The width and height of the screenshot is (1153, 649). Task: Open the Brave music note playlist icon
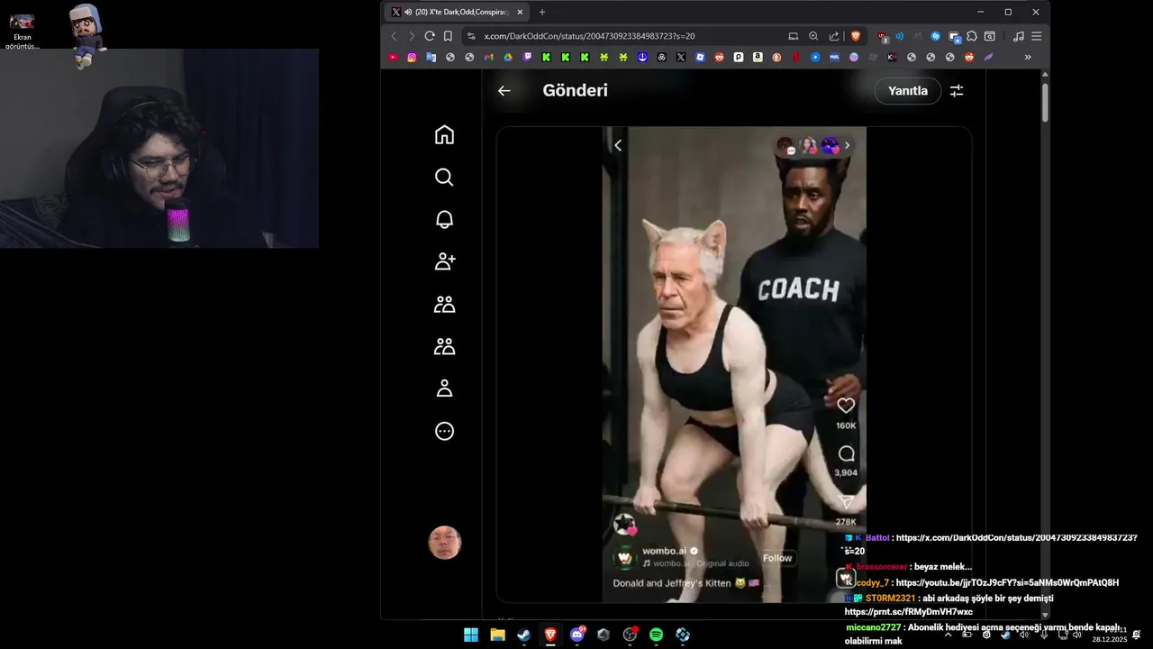click(1019, 36)
